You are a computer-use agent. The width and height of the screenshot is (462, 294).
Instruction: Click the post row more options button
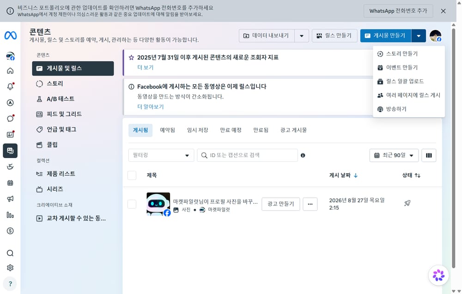[x=310, y=204]
